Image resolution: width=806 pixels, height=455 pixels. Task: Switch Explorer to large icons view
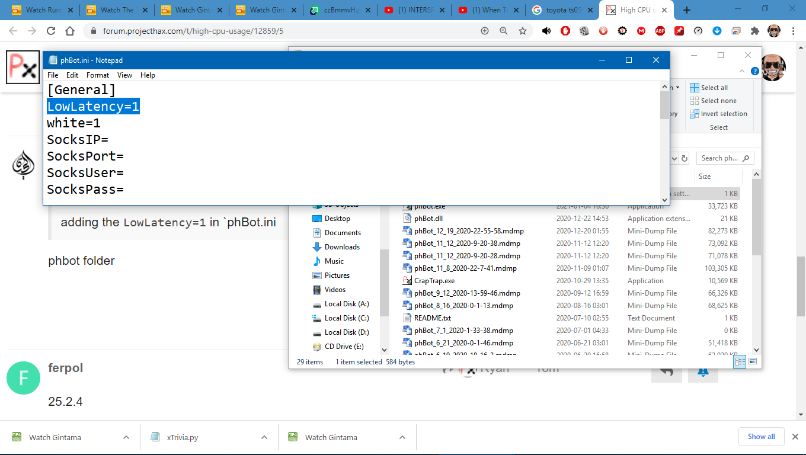[753, 361]
